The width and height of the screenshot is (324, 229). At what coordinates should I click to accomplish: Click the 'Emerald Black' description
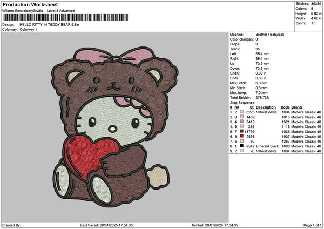[x=267, y=146]
